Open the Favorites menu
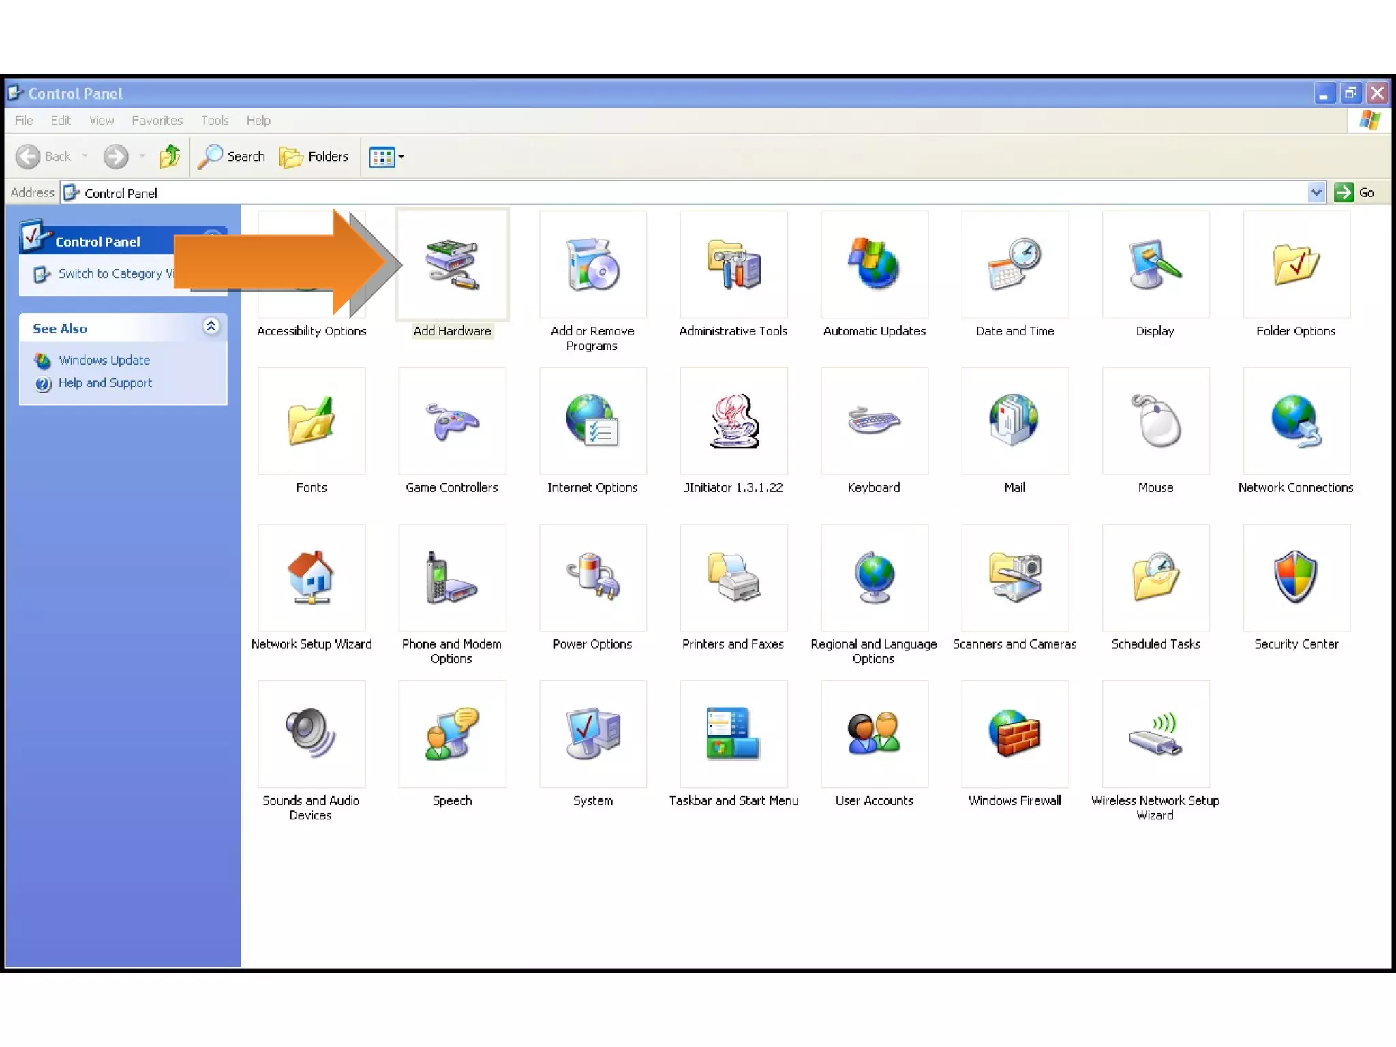Screen dimensions: 1396x1047 click(x=157, y=121)
